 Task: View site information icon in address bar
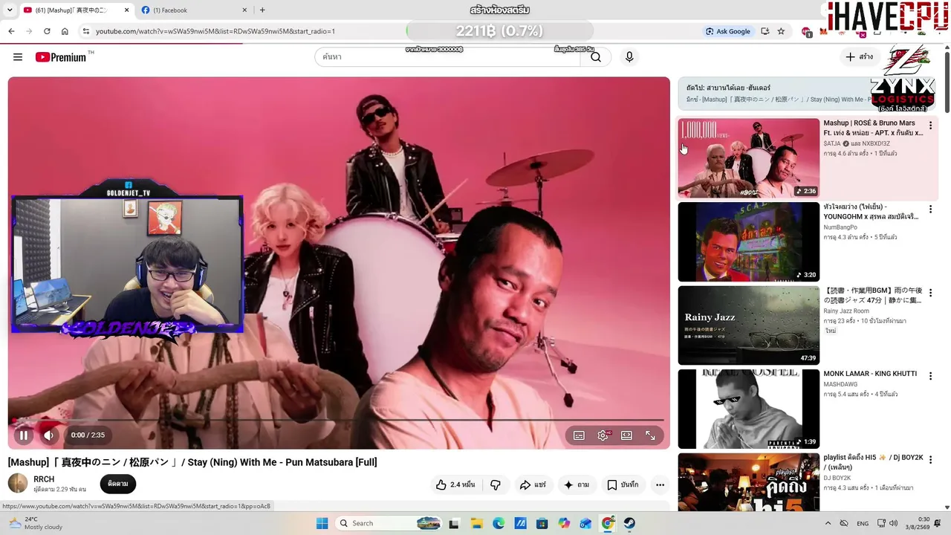coord(85,31)
